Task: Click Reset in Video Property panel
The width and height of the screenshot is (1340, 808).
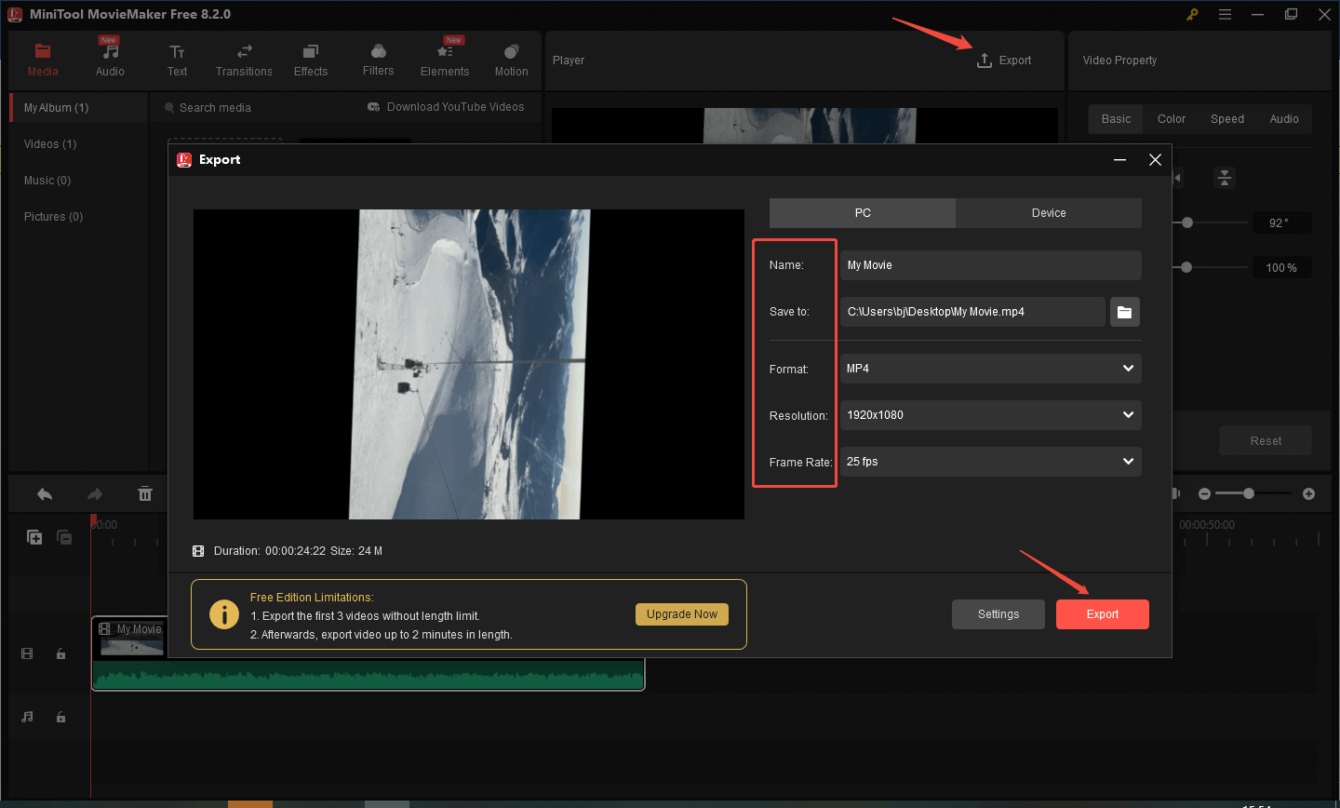Action: (1266, 441)
